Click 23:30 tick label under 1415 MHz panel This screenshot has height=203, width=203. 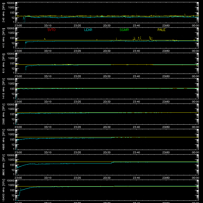click(107, 102)
